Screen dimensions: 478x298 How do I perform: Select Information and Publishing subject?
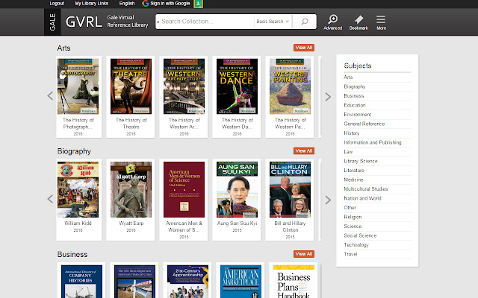pyautogui.click(x=373, y=142)
